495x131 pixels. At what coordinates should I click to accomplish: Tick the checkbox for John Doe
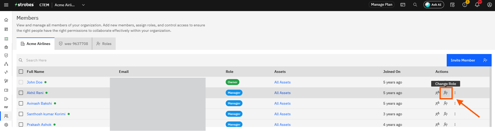click(21, 82)
